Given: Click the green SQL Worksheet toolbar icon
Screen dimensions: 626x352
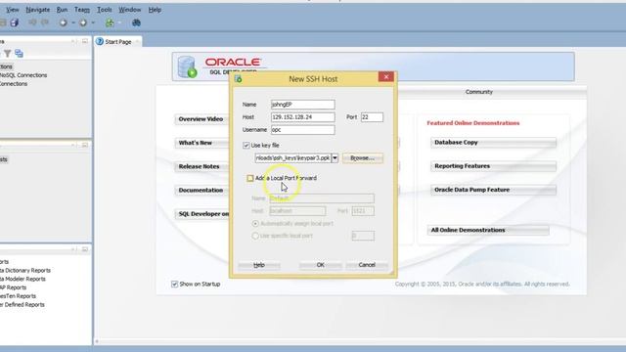Looking at the screenshot, I should [x=110, y=22].
